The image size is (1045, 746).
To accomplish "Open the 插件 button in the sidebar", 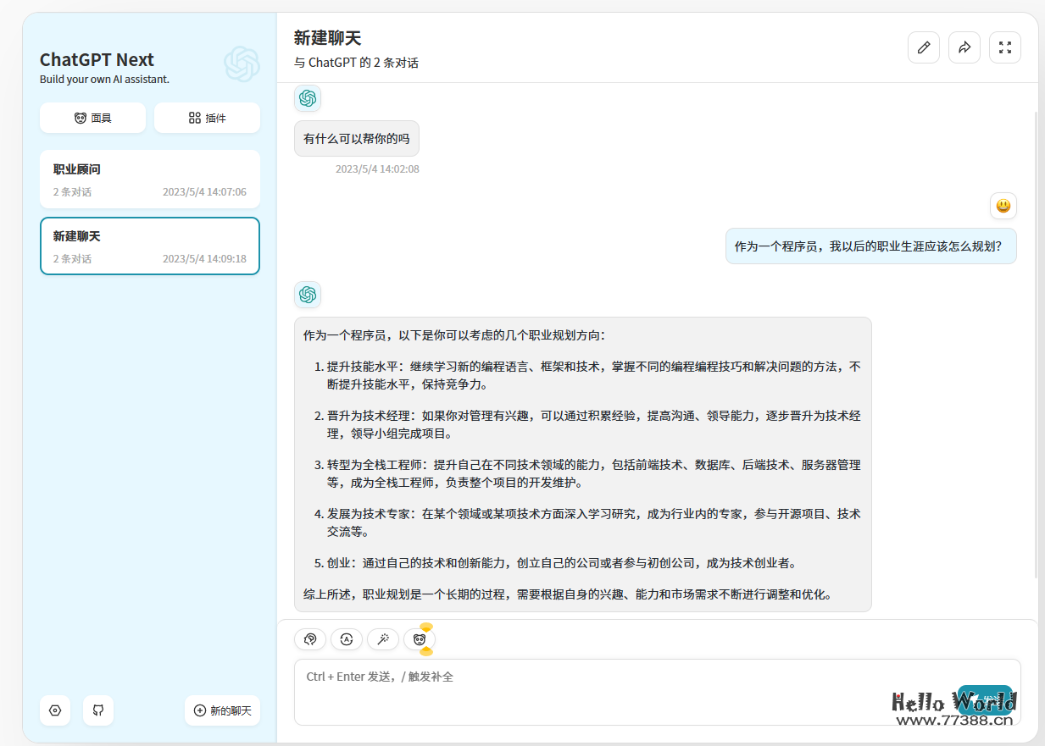I will point(207,118).
